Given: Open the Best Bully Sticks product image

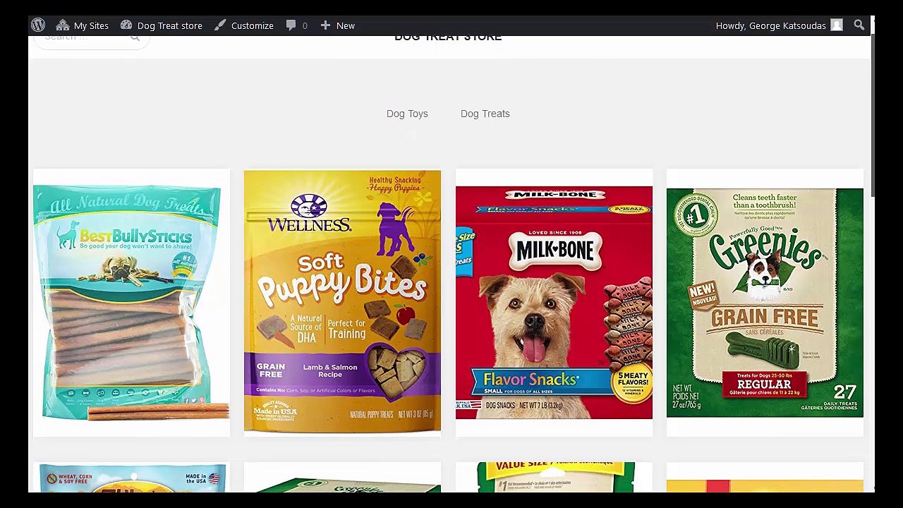Looking at the screenshot, I should [131, 303].
